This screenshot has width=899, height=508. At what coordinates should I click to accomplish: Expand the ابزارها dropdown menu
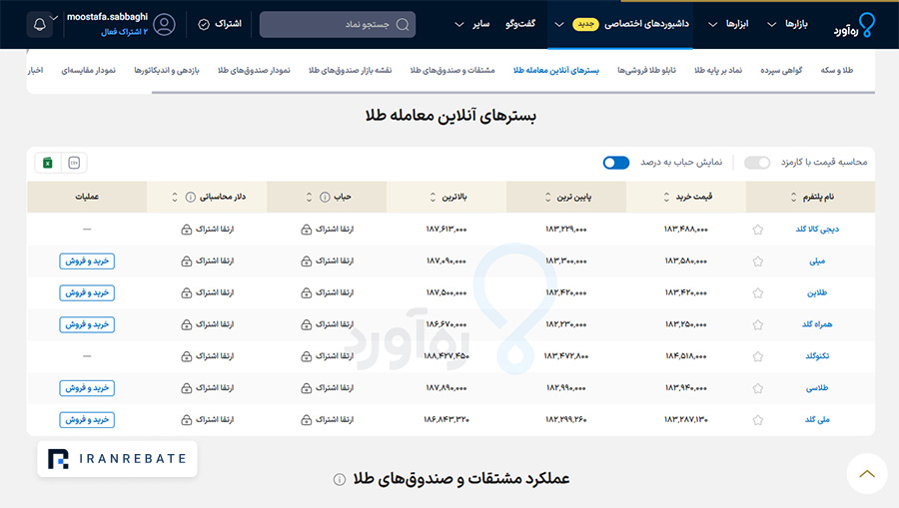(x=712, y=24)
